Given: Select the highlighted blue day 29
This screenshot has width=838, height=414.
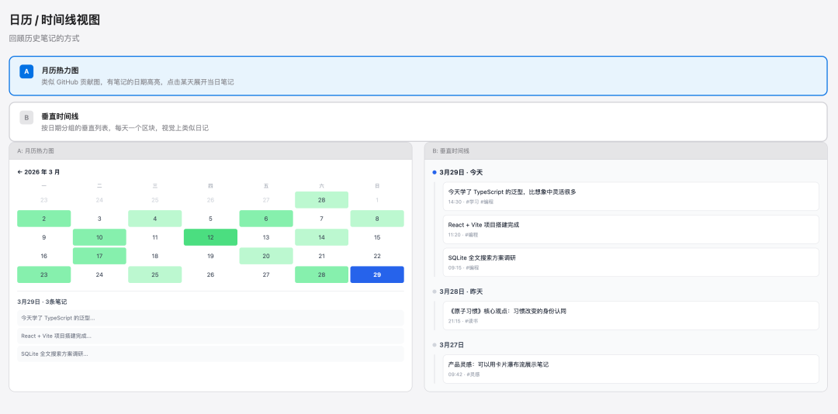Looking at the screenshot, I should pos(377,274).
